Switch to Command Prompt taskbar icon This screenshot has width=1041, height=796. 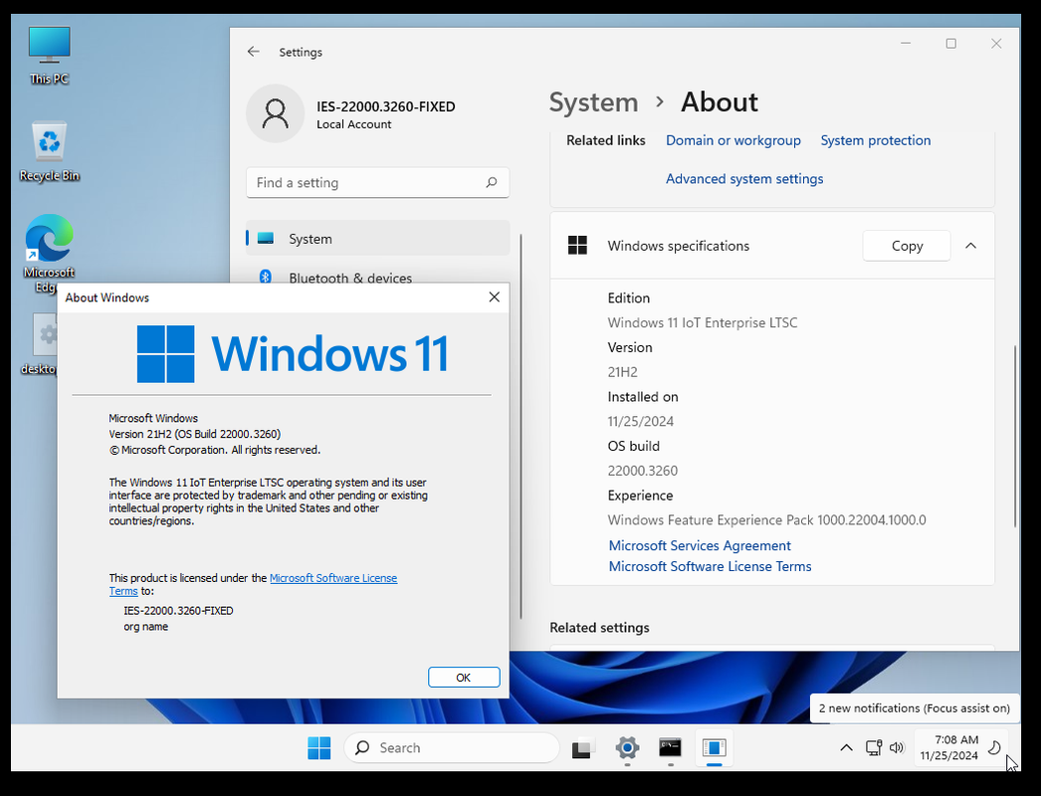[x=670, y=747]
